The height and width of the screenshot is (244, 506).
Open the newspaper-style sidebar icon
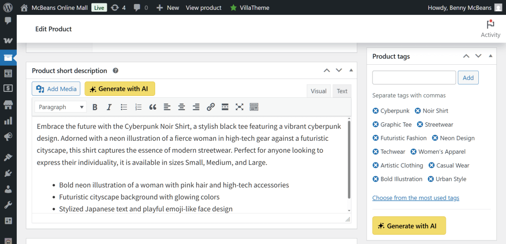tap(8, 74)
